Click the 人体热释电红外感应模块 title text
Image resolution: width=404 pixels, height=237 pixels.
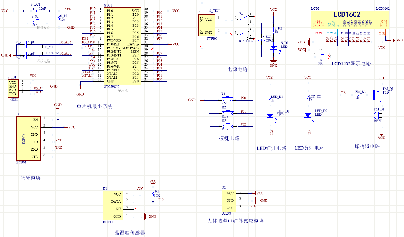pyautogui.click(x=236, y=221)
